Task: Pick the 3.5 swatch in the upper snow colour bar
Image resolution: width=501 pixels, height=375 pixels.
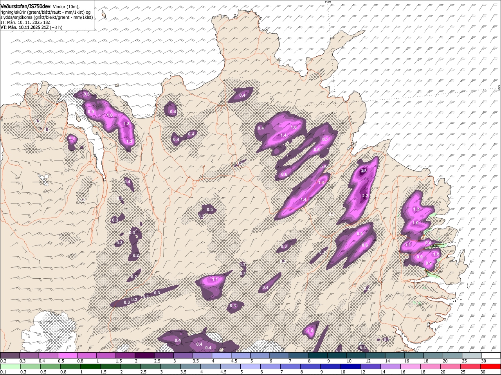Action: (202, 355)
